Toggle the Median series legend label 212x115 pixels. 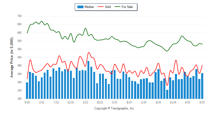[89, 7]
